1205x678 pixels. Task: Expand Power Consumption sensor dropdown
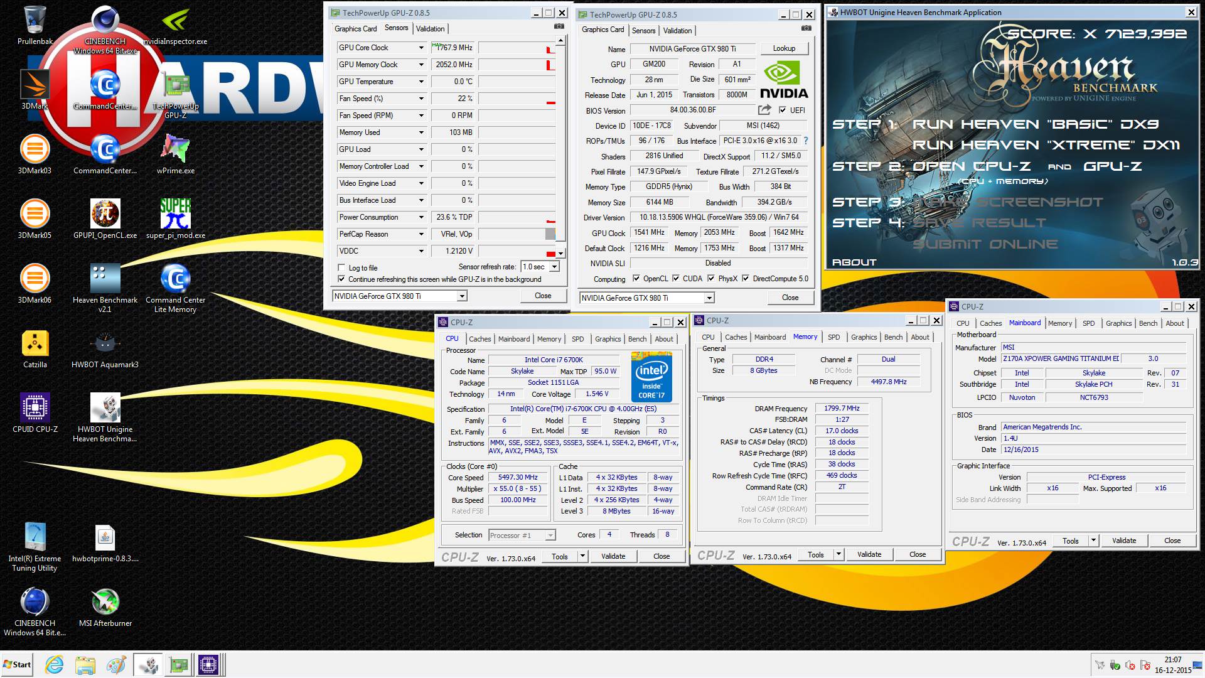(421, 217)
